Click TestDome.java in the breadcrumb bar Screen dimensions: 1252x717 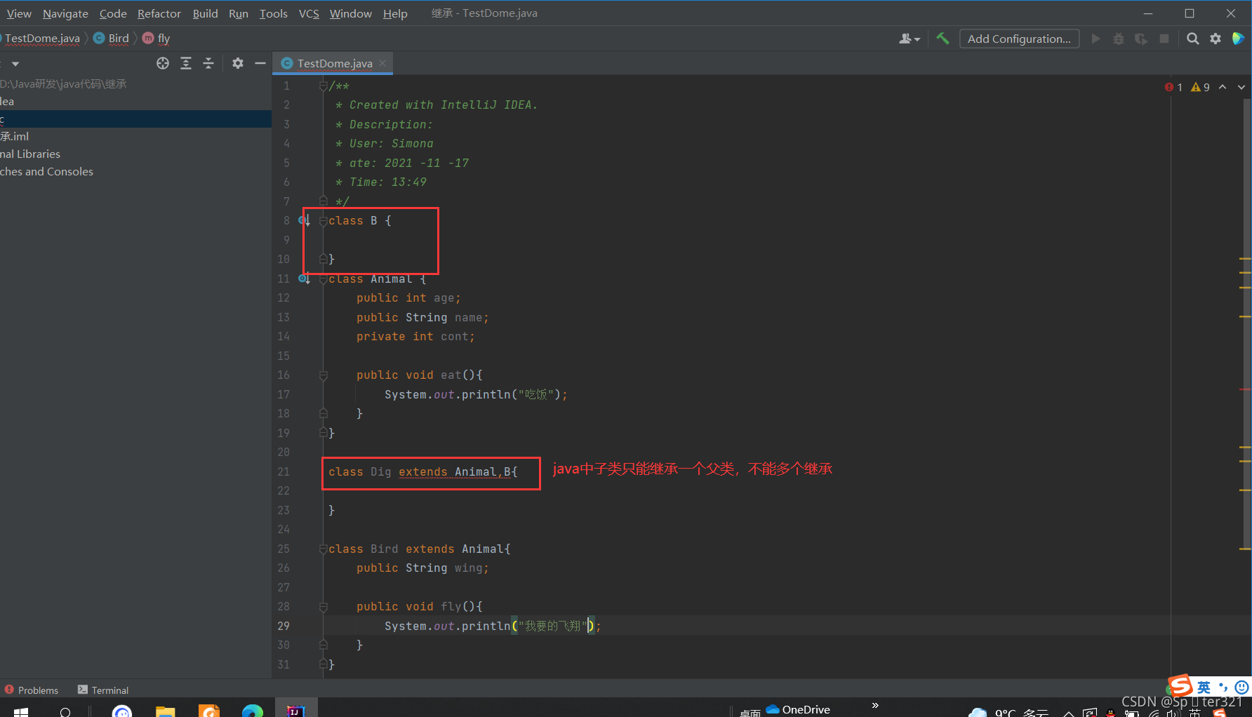coord(42,39)
